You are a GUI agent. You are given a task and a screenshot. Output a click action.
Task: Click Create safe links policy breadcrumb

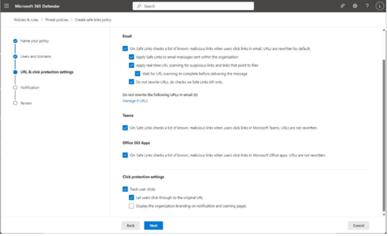(93, 20)
